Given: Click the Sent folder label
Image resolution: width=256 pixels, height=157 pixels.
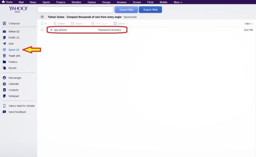Looking at the screenshot, I should coord(11,44).
